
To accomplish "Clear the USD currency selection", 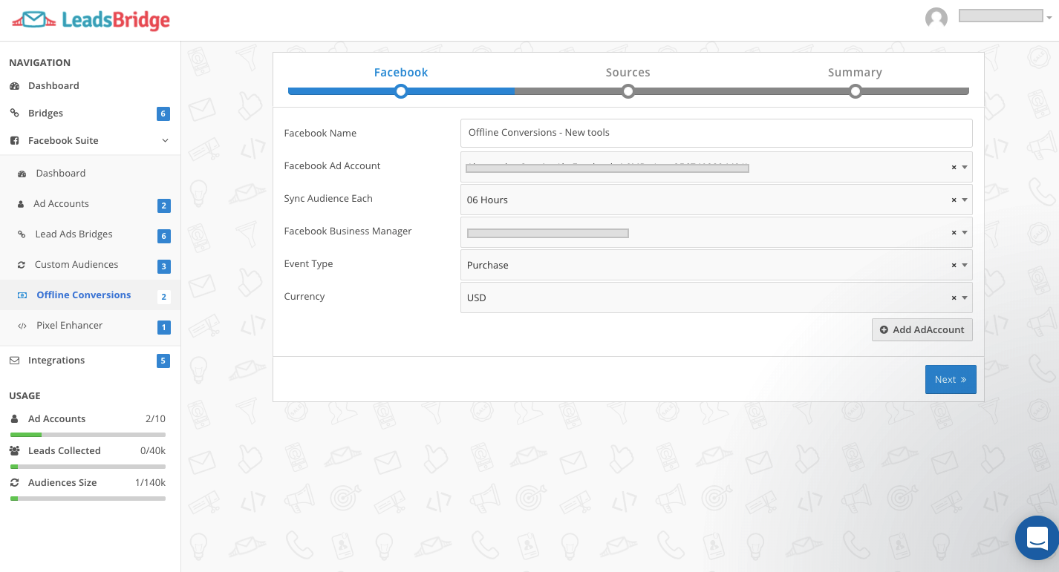I will click(954, 298).
